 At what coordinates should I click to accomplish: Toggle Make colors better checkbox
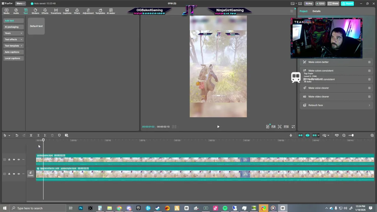pyautogui.click(x=369, y=62)
